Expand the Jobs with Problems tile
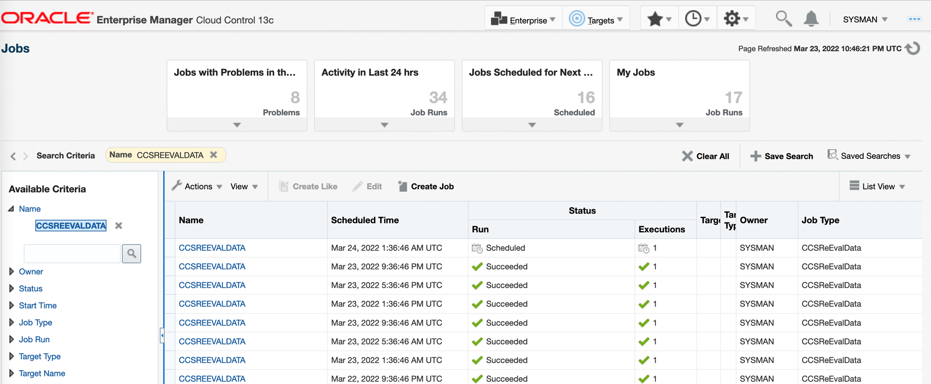This screenshot has width=931, height=384. click(237, 125)
